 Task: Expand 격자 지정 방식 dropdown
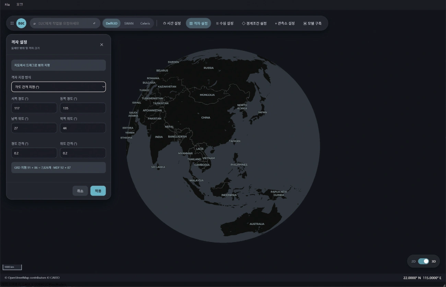click(59, 87)
